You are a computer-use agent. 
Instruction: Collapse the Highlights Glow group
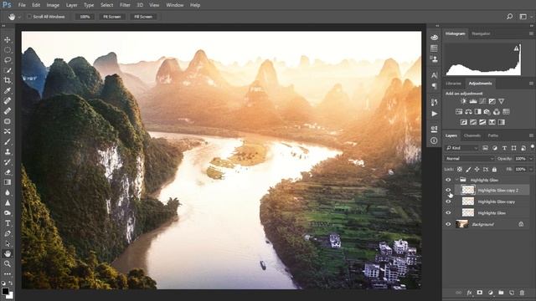[456, 180]
